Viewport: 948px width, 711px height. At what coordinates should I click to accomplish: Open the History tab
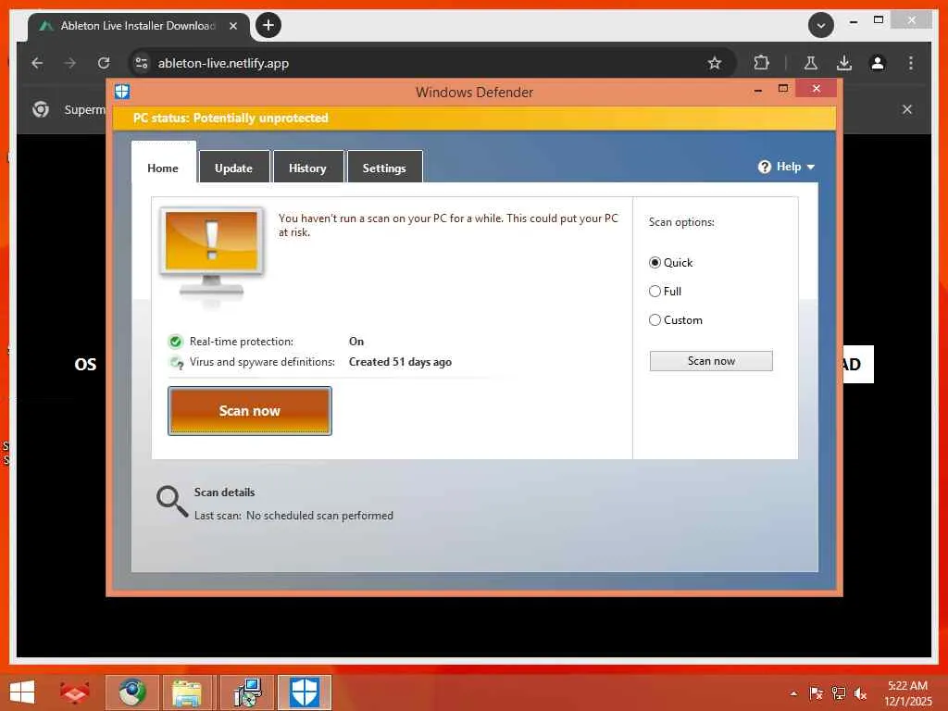tap(307, 168)
